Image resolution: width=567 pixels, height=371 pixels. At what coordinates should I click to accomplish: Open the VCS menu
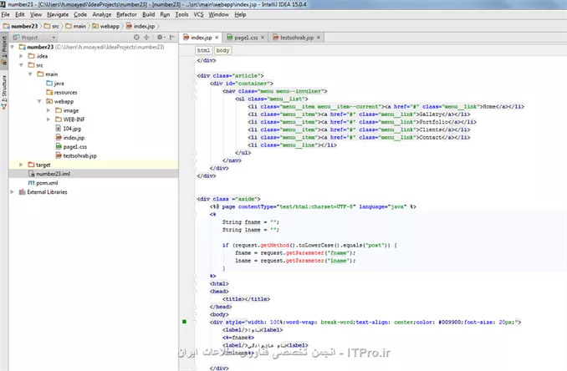198,14
